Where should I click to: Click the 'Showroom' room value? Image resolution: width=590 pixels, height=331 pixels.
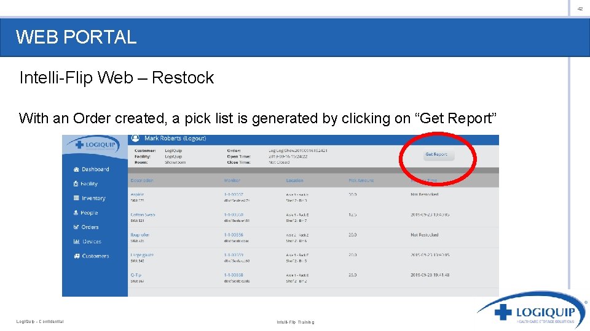175,162
